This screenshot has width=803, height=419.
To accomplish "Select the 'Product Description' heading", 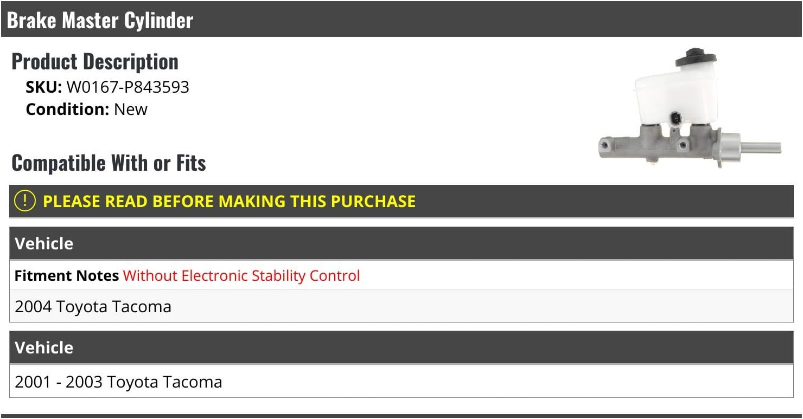I will point(95,62).
